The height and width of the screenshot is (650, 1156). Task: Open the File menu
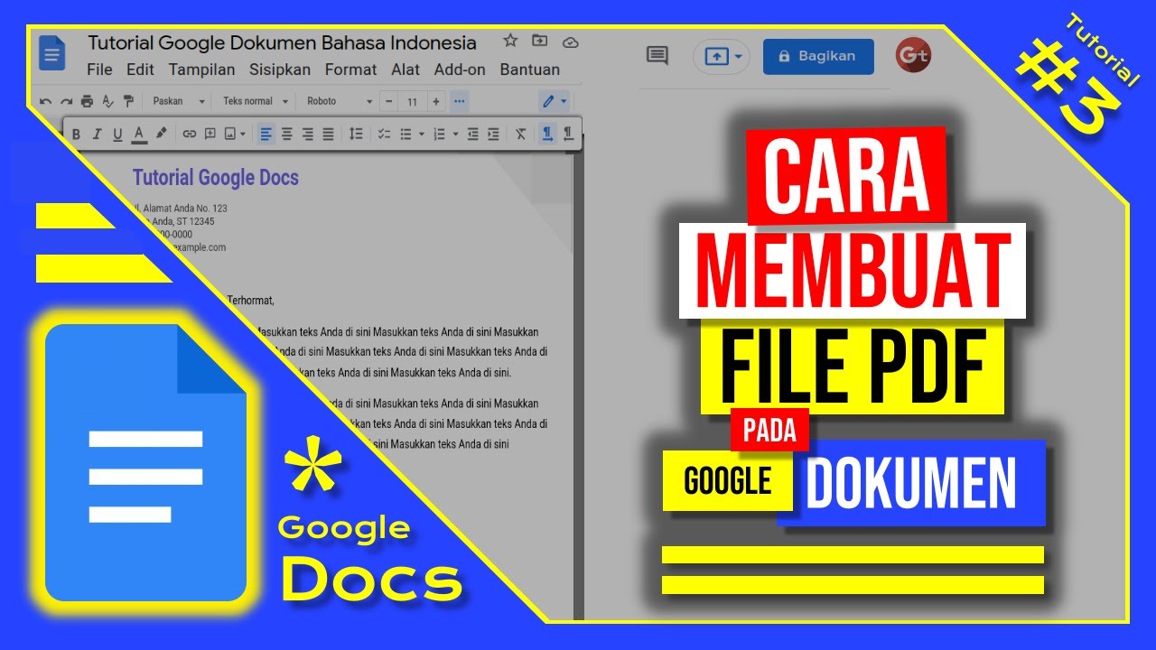click(99, 70)
